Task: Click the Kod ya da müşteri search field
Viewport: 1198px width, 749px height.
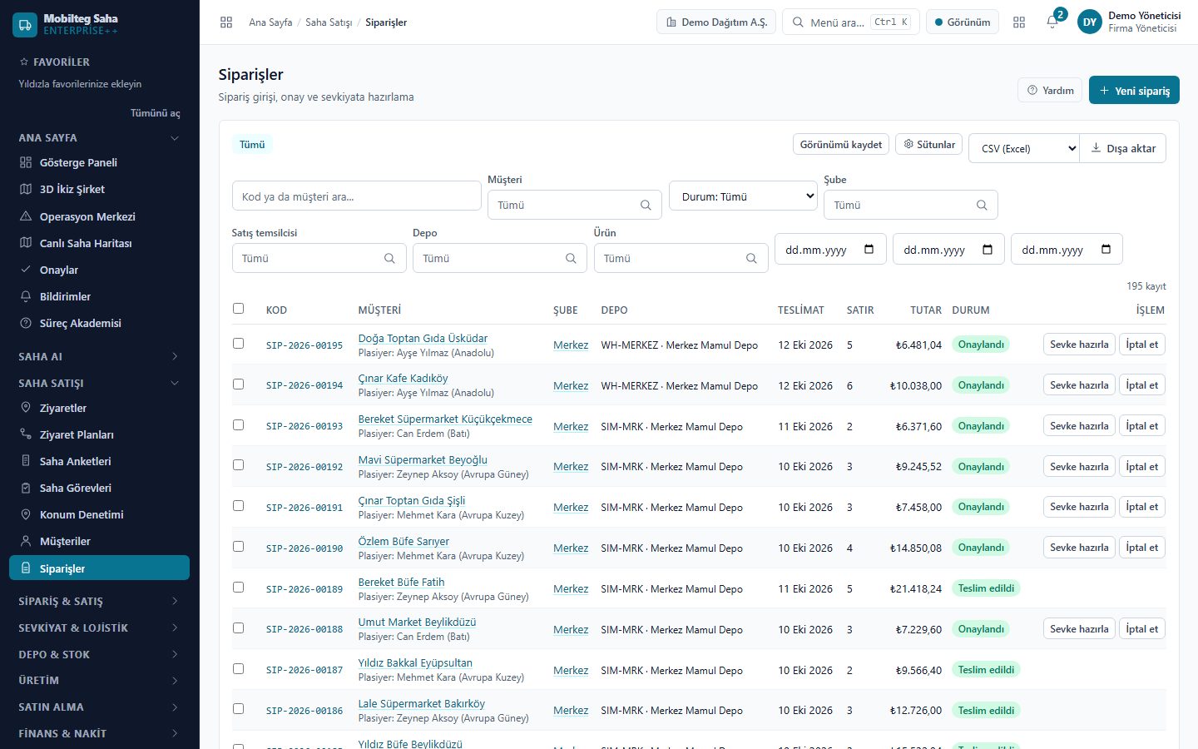Action: click(356, 196)
